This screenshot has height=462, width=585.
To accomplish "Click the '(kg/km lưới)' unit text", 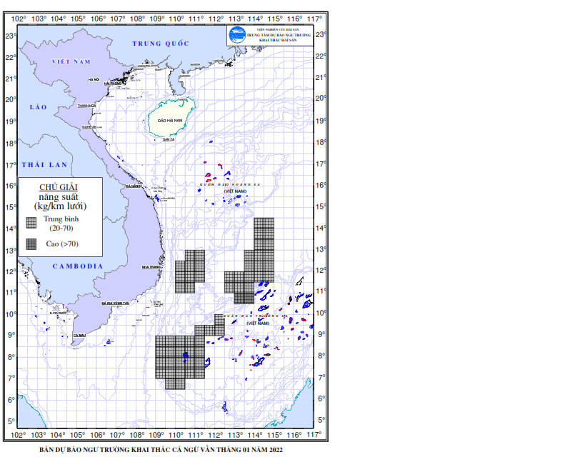I will tap(60, 206).
